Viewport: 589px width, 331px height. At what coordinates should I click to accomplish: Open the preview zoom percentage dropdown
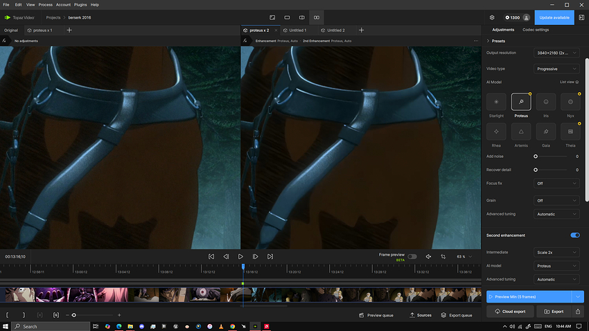[x=464, y=257]
